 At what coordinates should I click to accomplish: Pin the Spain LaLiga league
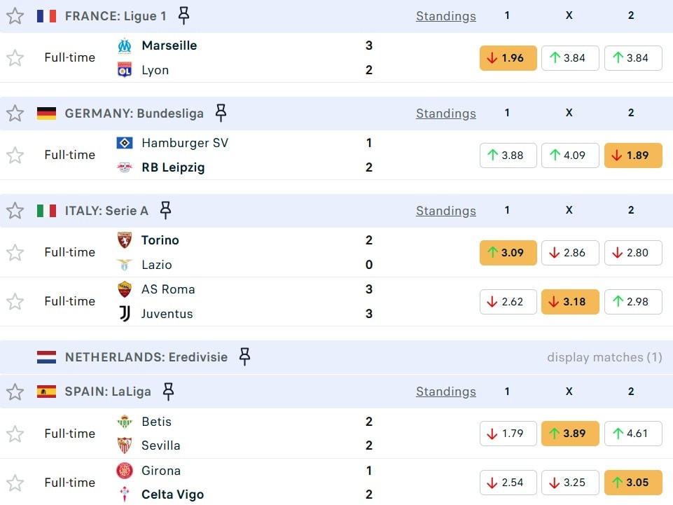168,391
